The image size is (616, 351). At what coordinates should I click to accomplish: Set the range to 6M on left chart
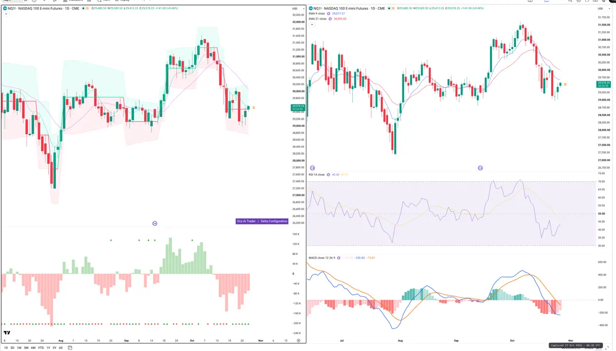[33, 348]
